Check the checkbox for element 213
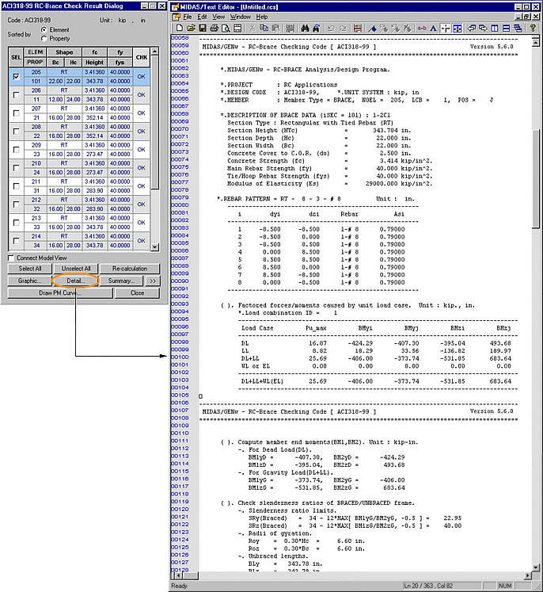543x592 pixels. click(16, 223)
